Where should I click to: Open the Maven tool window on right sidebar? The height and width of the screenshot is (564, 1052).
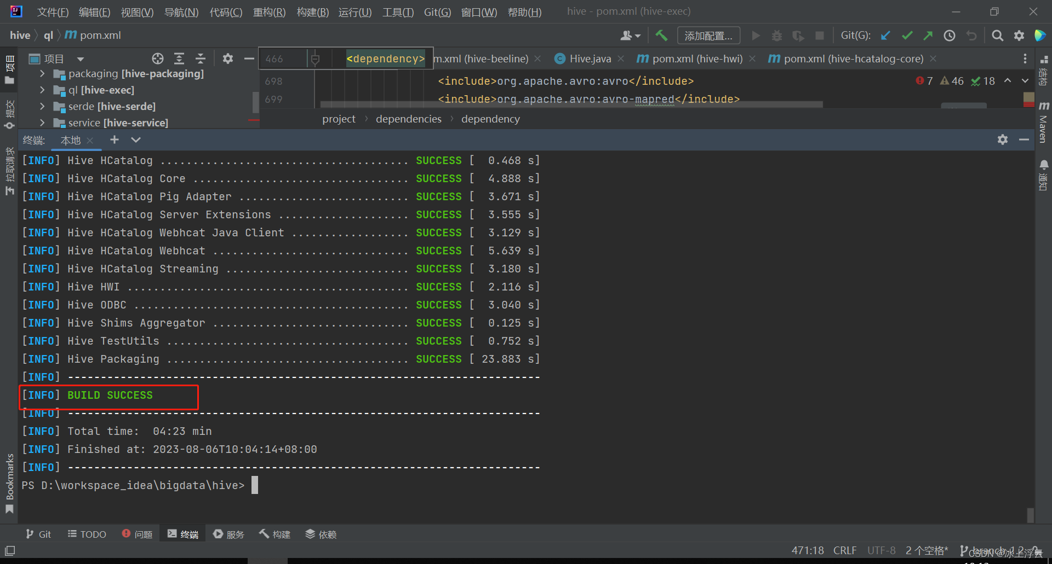[1044, 122]
